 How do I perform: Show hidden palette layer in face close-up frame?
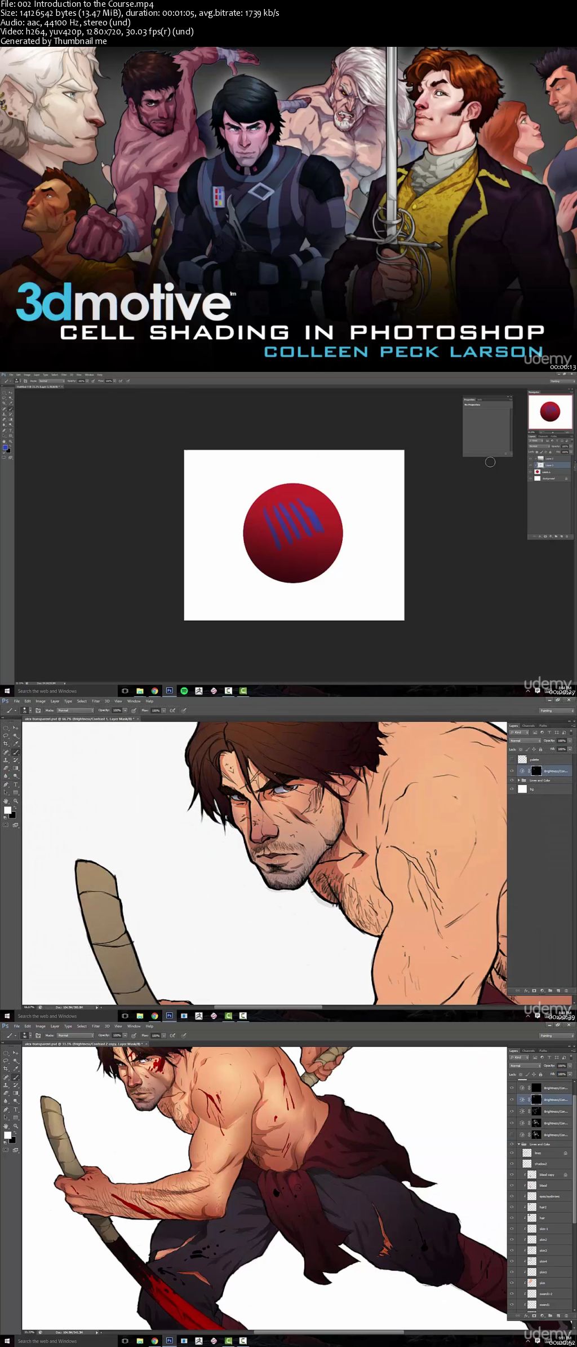point(512,760)
